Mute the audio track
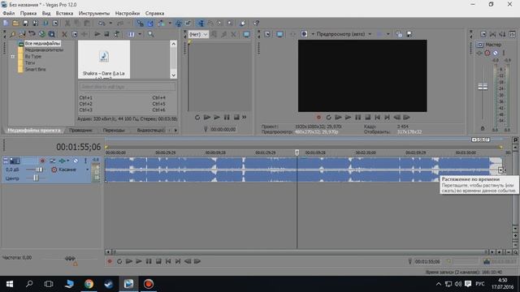The height and width of the screenshot is (292, 520). coord(76,161)
